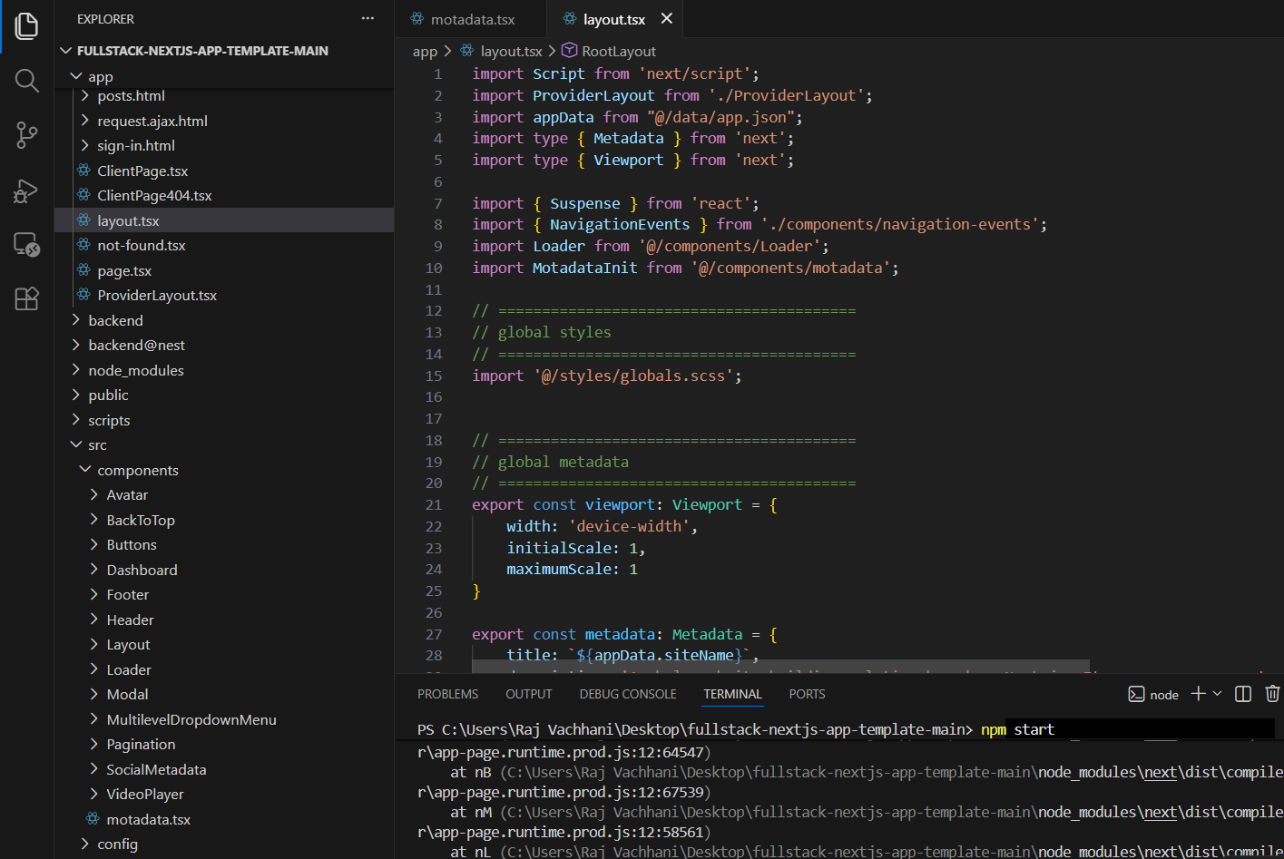Open page.tsx file
1284x859 pixels.
(124, 270)
